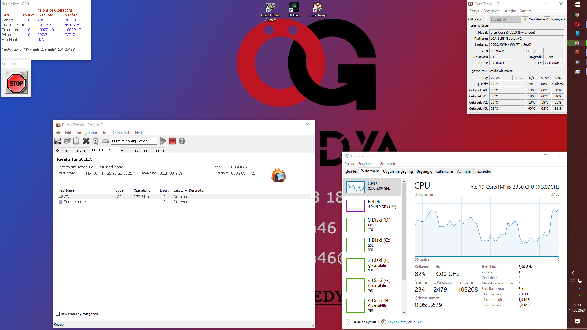Enable View errors by categories checkbox

[58, 314]
